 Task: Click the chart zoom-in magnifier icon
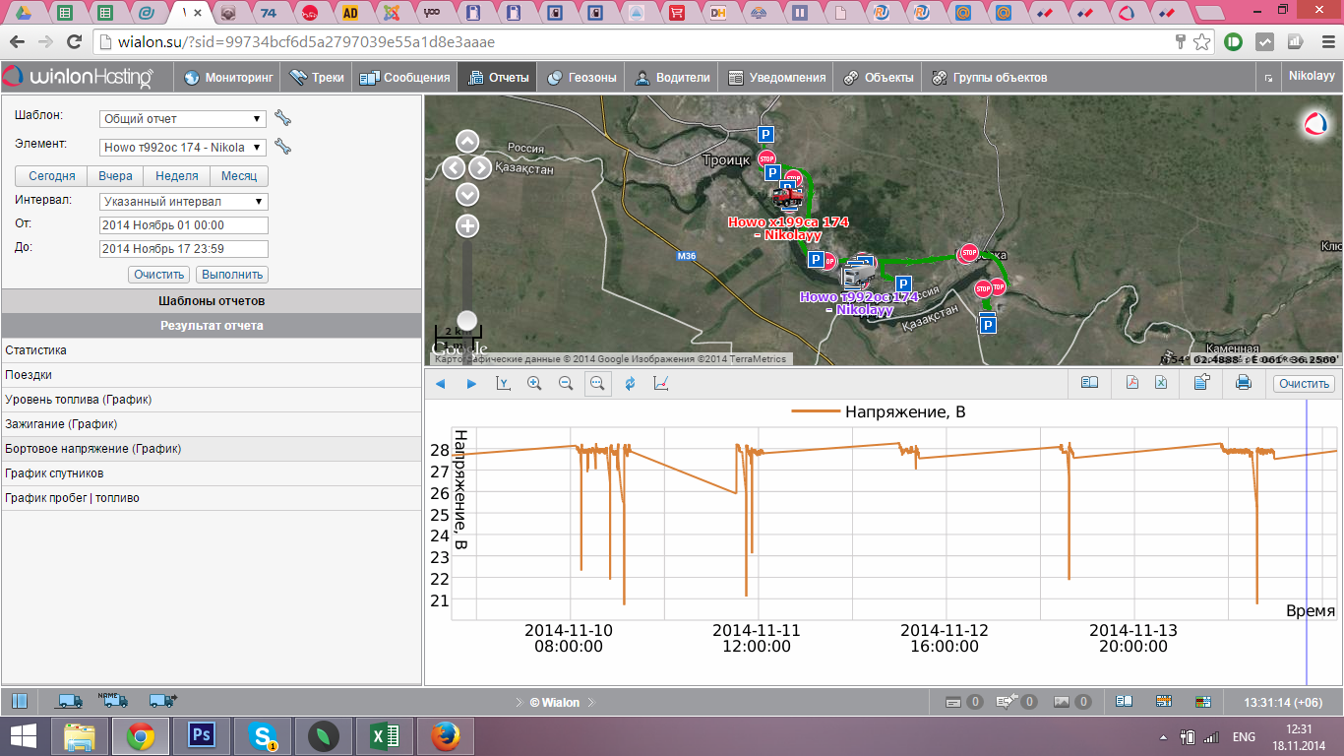pyautogui.click(x=534, y=384)
